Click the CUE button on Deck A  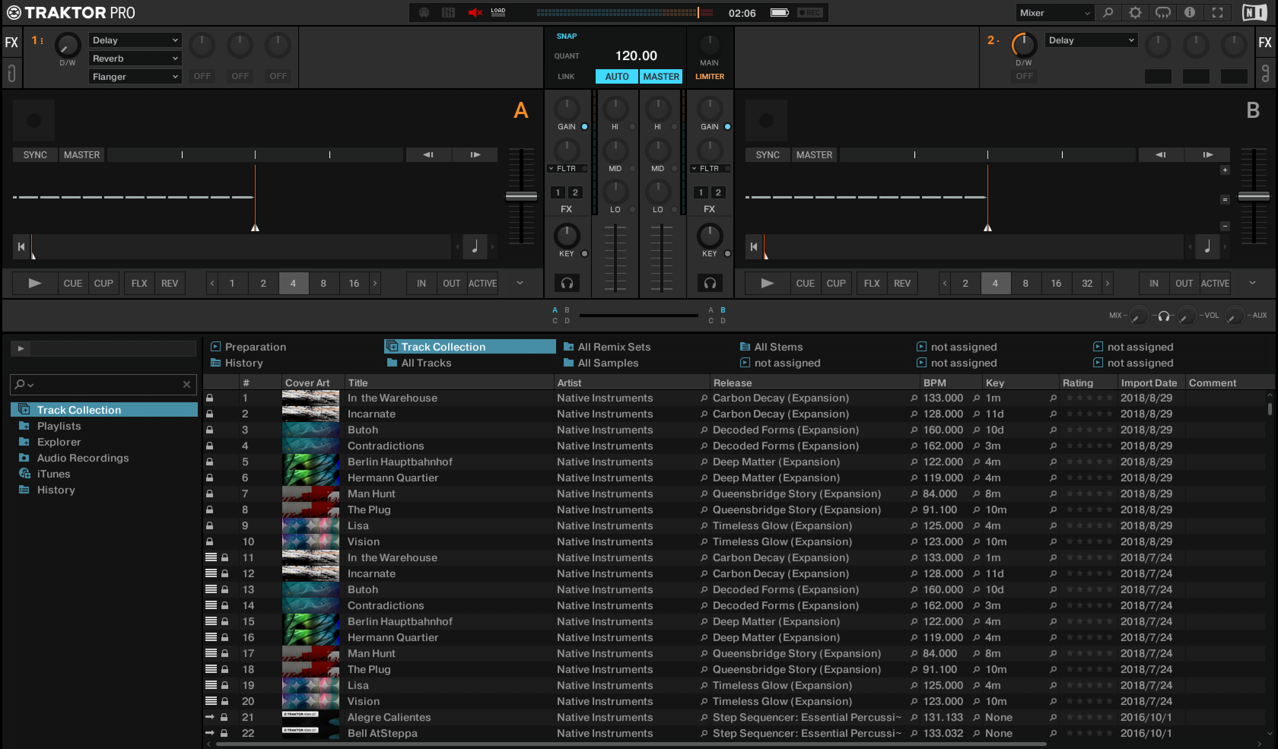pos(72,282)
